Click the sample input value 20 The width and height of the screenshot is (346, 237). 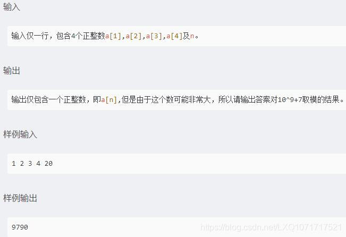(48, 164)
